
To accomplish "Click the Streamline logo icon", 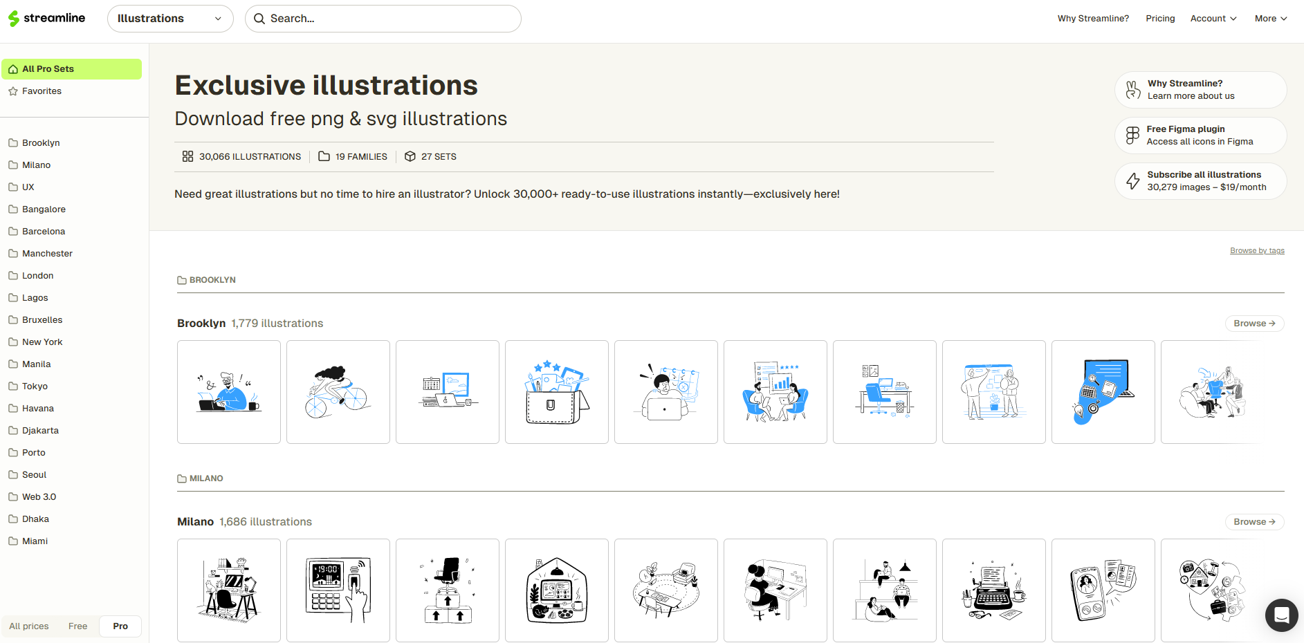I will [x=14, y=19].
